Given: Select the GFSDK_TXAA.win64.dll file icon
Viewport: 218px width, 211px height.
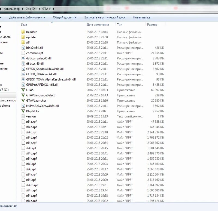Looking at the screenshot, I should tap(23, 74).
